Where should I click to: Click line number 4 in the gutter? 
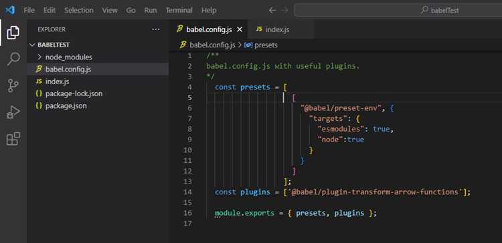point(189,87)
